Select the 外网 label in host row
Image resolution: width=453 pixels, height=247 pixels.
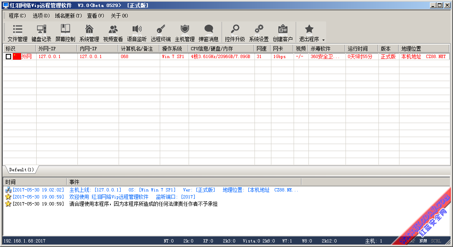[27, 56]
